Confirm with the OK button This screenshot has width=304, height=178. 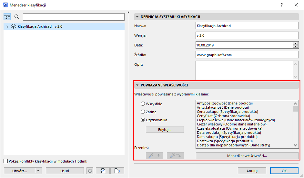(x=284, y=171)
